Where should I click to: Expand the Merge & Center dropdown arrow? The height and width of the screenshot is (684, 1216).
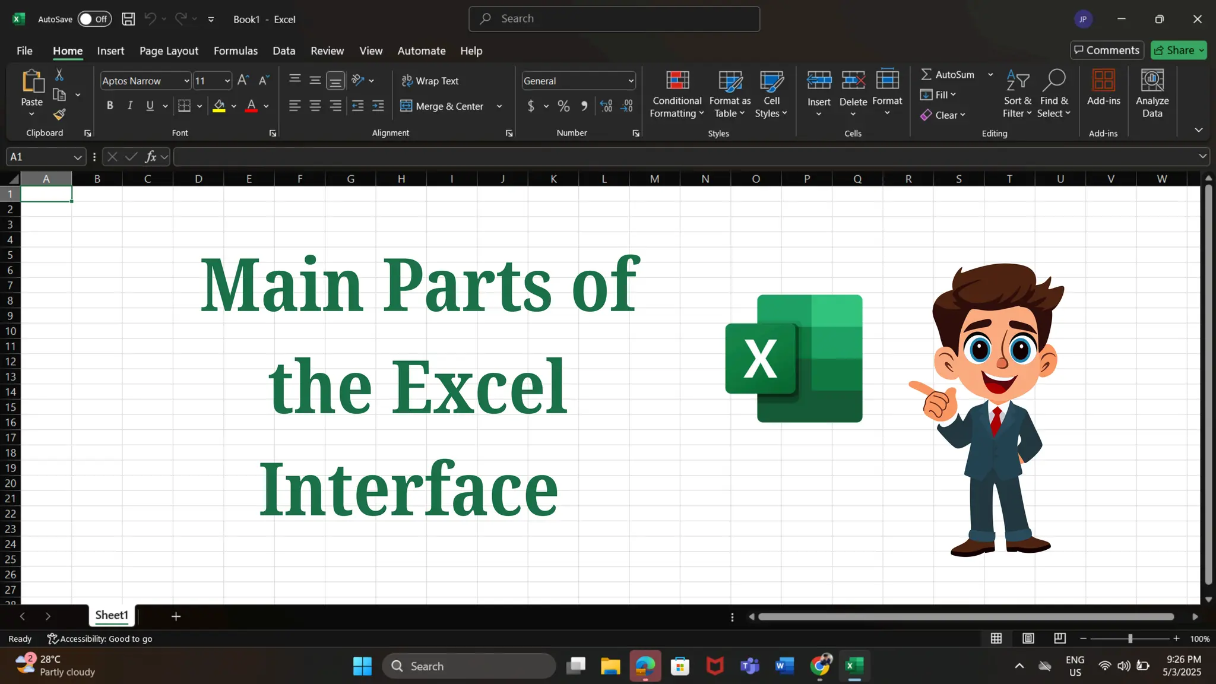[x=499, y=106]
